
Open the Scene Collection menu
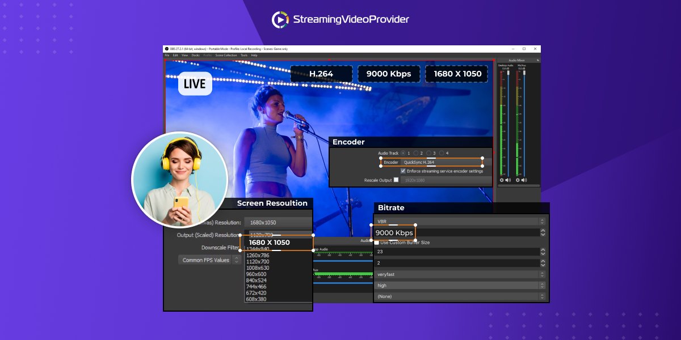(x=226, y=55)
